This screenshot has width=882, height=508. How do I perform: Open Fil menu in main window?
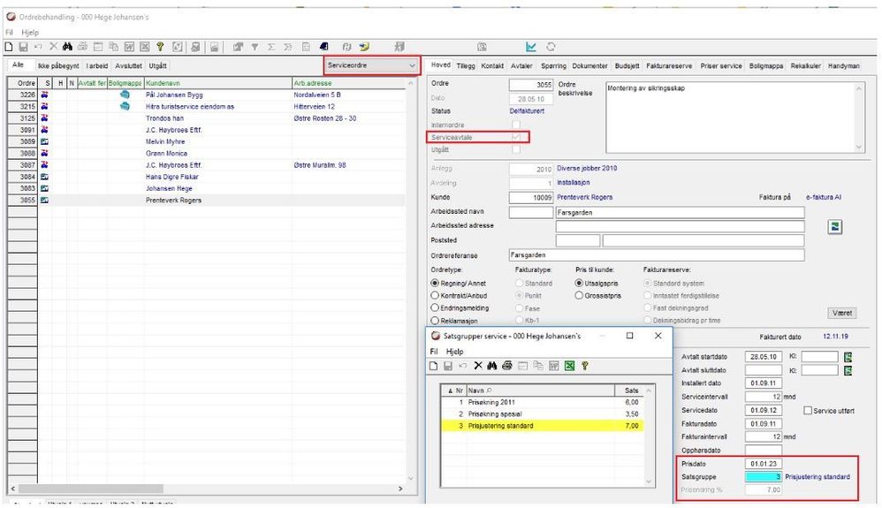(x=9, y=32)
